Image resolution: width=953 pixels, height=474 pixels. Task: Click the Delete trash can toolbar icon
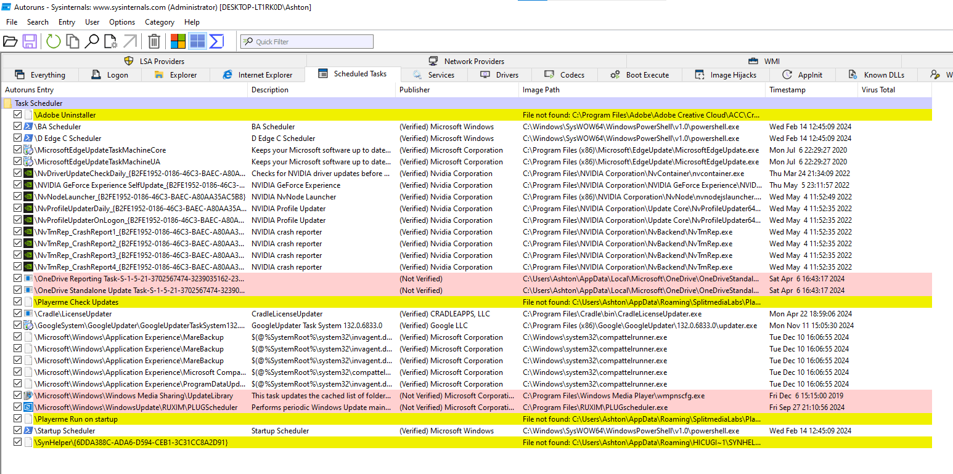click(x=154, y=41)
